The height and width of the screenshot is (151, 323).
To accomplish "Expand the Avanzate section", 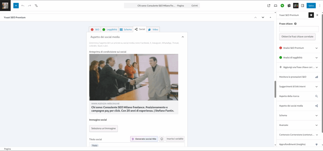I will 299,125.
